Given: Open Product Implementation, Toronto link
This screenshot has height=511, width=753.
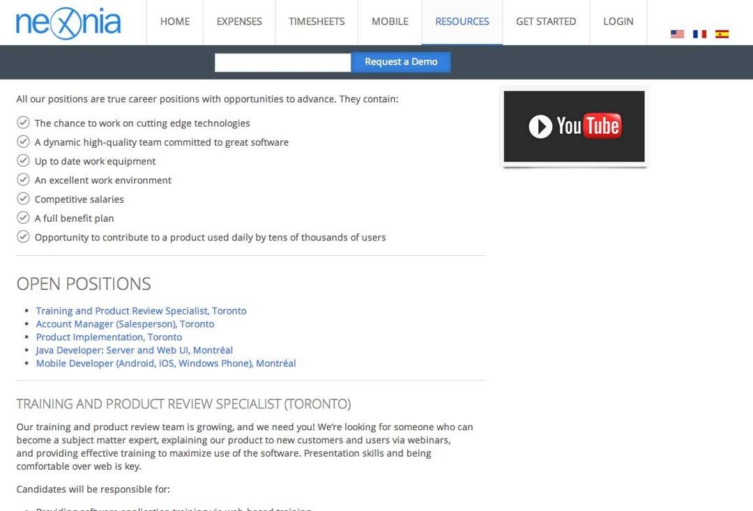Looking at the screenshot, I should coord(109,337).
